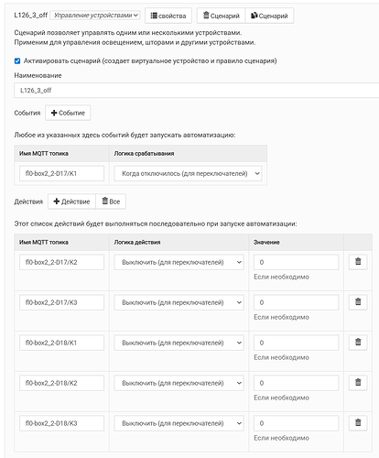379x458 pixels.
Task: Open action logic dropdown for D17/K2 row
Action: click(x=179, y=262)
